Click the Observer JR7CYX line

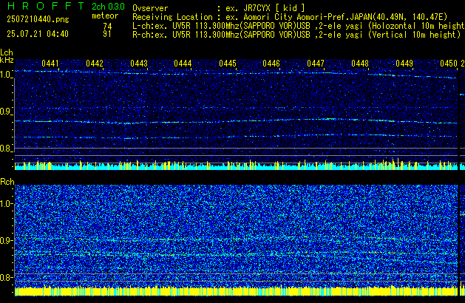tap(219, 8)
